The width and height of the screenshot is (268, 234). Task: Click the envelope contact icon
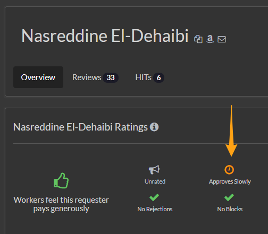coord(222,39)
